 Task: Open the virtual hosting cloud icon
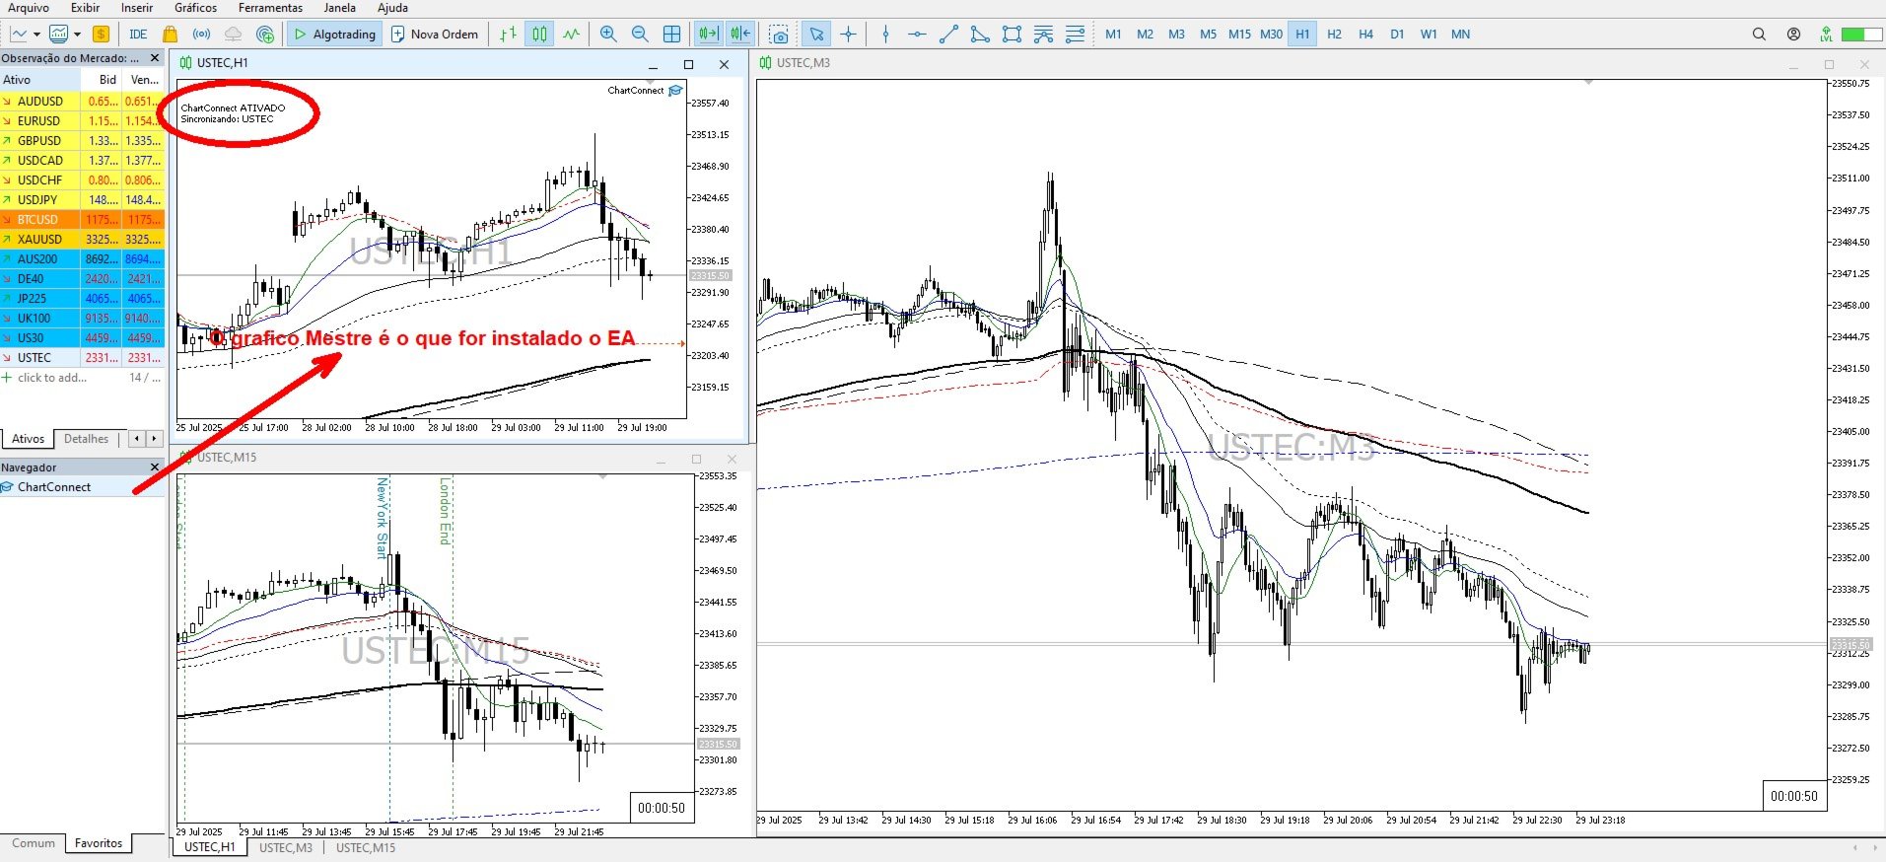click(233, 35)
